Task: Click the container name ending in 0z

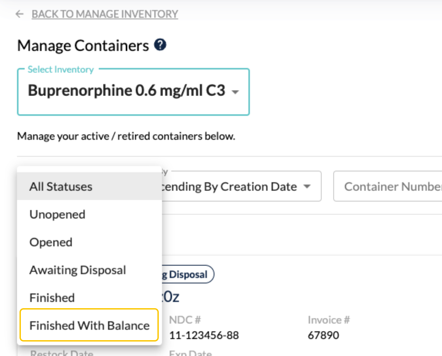Action: 171,297
